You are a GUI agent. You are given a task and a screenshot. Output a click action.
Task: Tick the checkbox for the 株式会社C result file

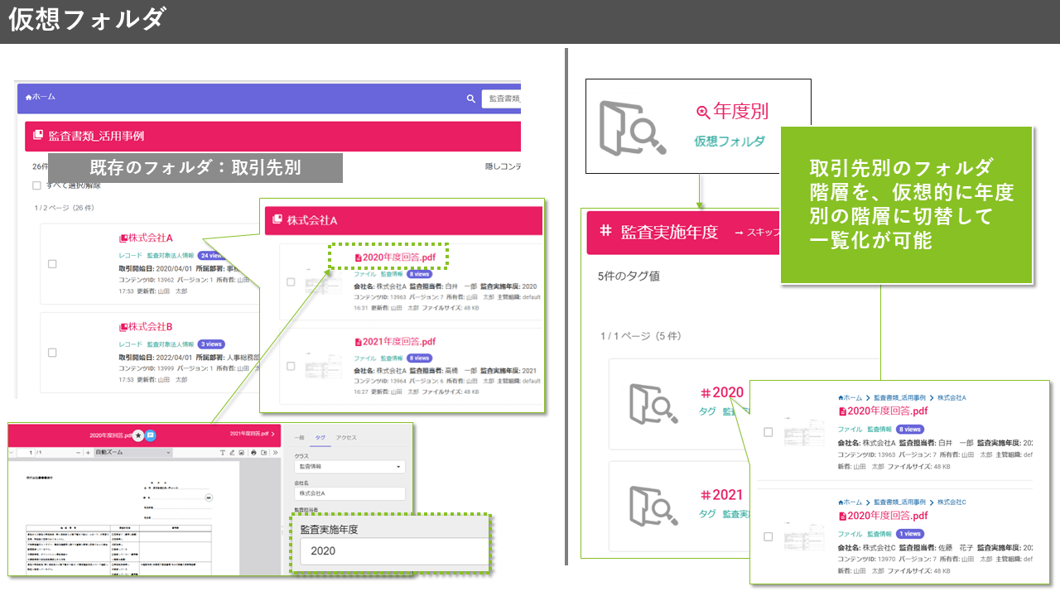768,537
